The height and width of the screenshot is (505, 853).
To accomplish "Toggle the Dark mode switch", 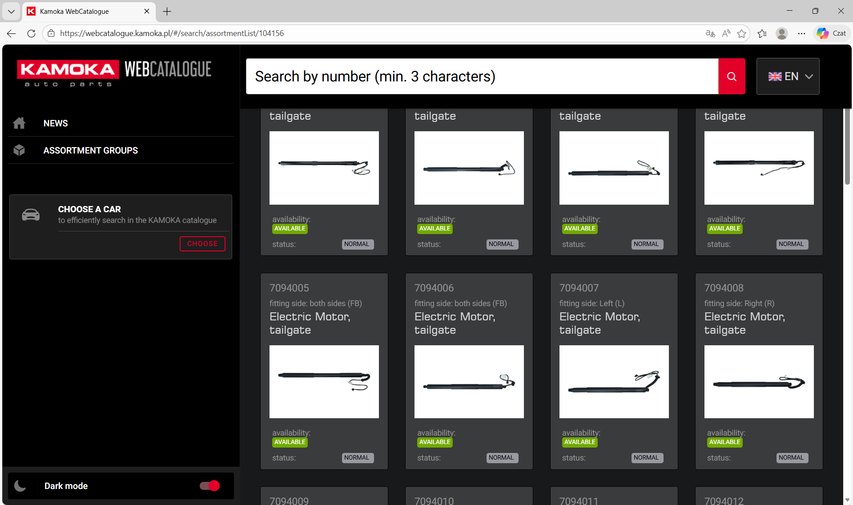I will pyautogui.click(x=209, y=486).
